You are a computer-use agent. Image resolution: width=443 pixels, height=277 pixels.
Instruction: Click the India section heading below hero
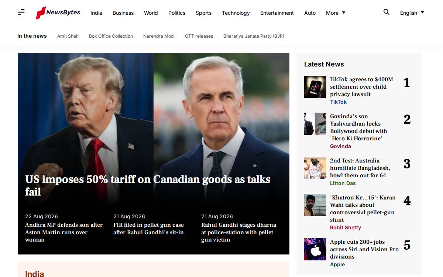pyautogui.click(x=35, y=274)
